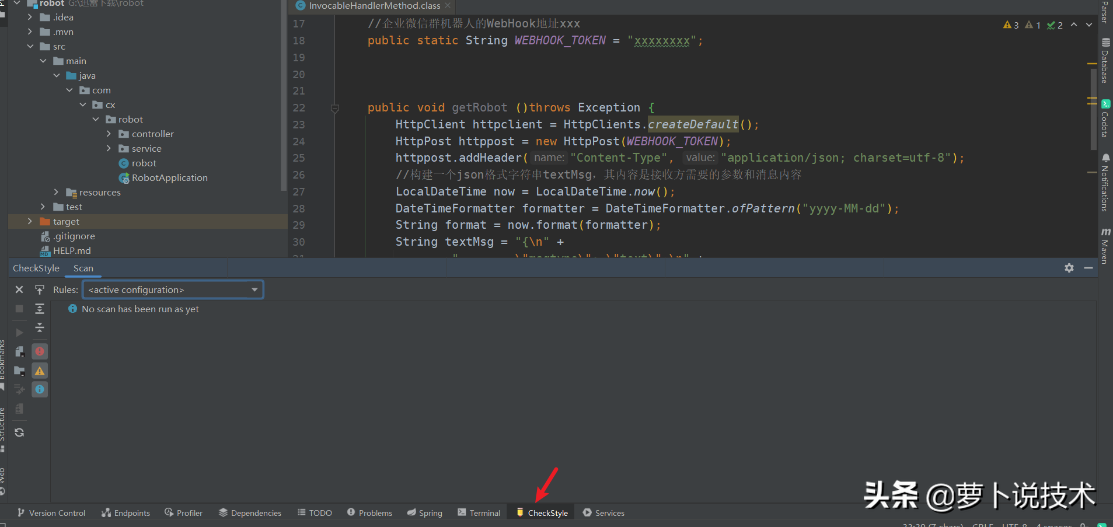This screenshot has height=527, width=1113.
Task: Select RobotApplication in the project tree
Action: 163,178
